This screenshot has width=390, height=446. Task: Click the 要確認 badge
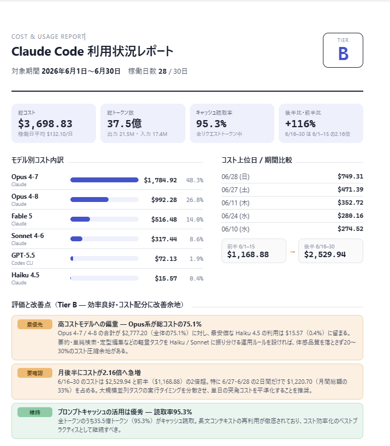tap(35, 373)
